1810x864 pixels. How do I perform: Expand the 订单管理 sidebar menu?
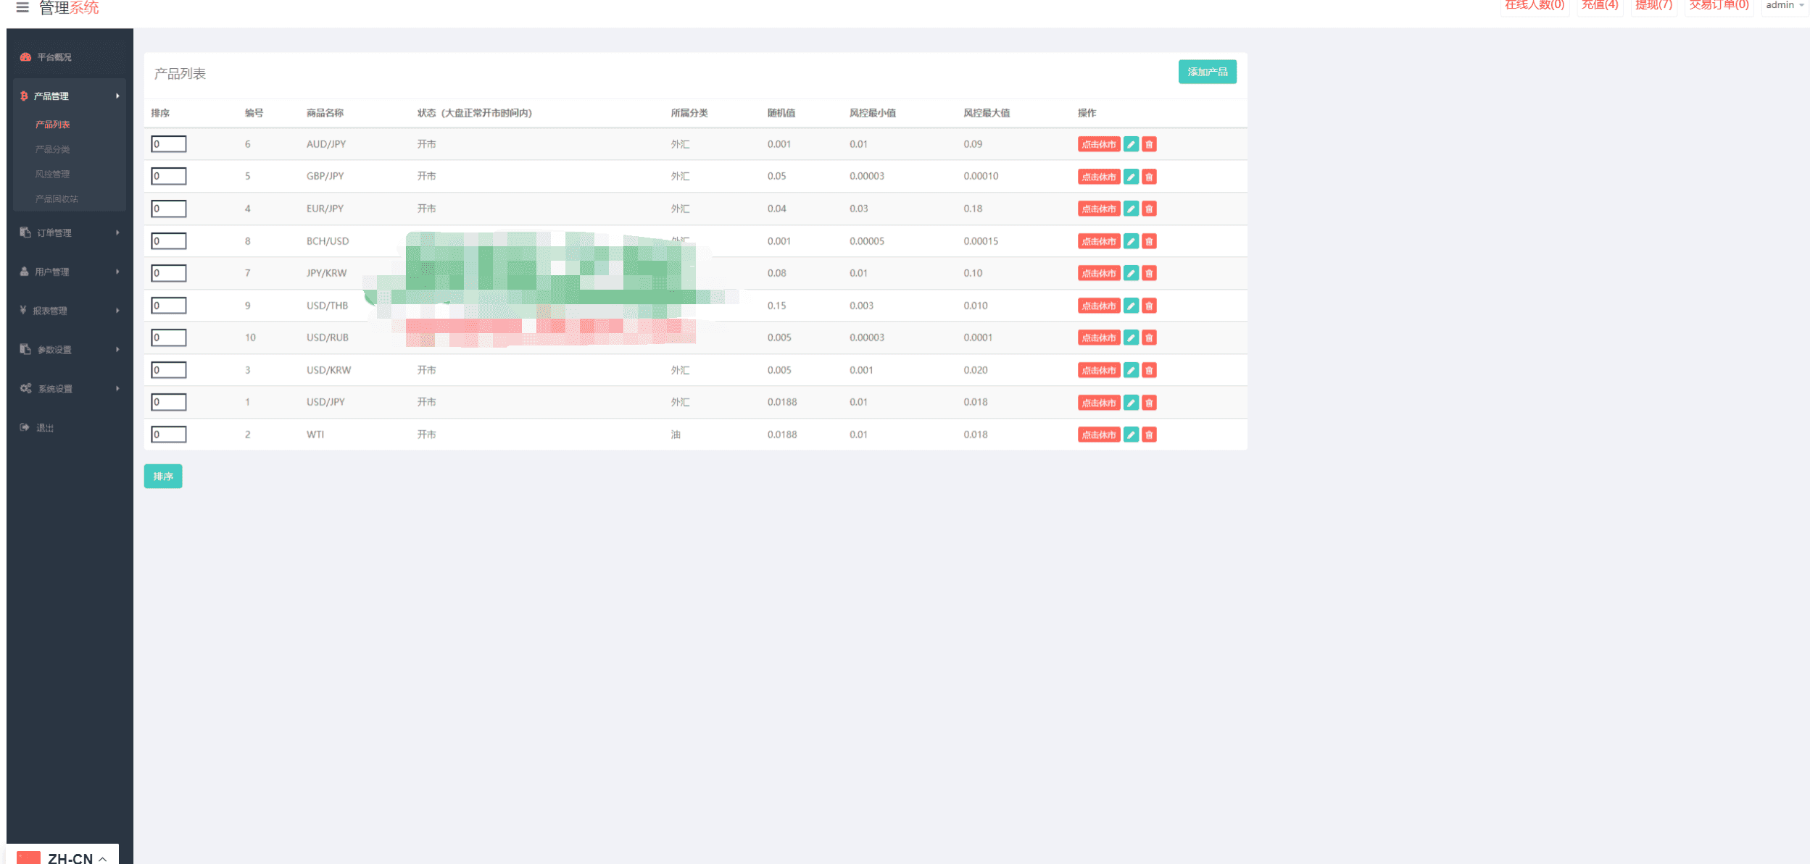70,232
